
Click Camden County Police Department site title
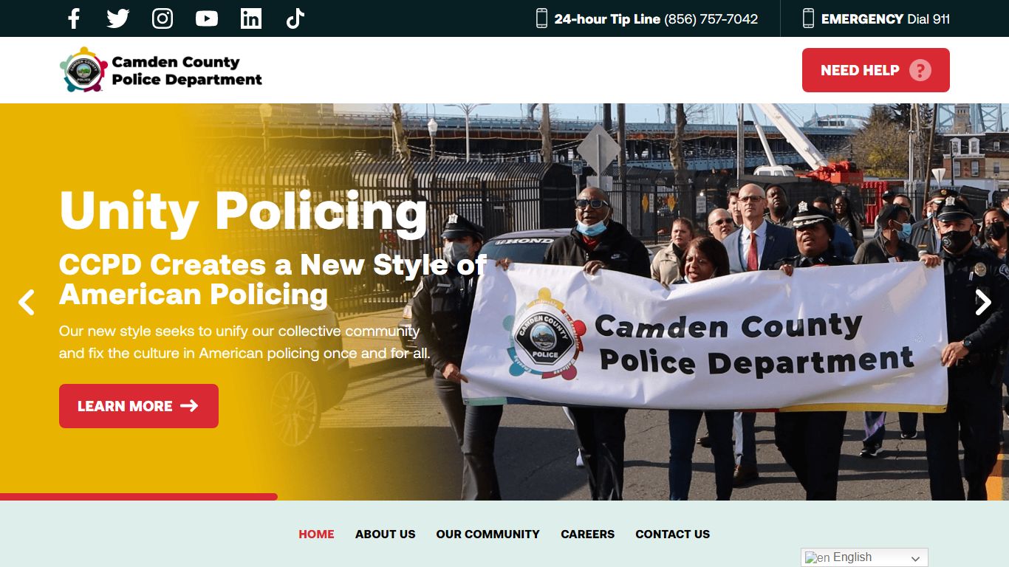pos(187,71)
